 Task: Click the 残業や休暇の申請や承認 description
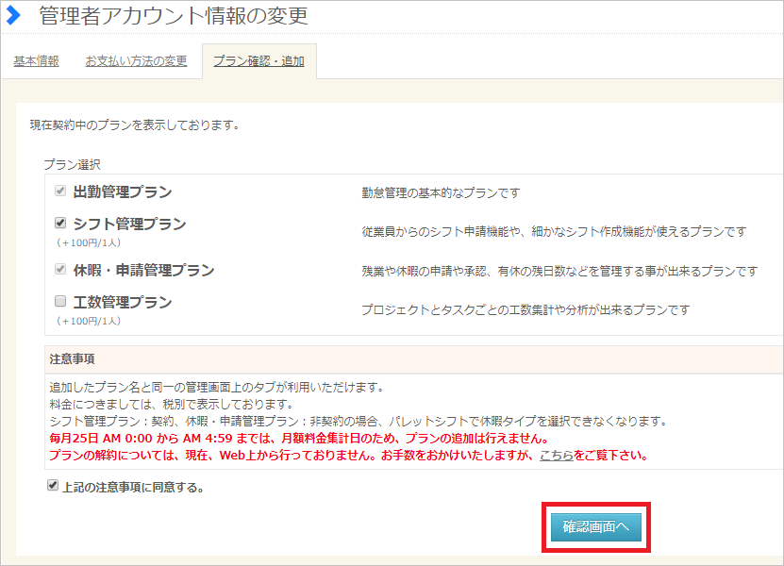(x=560, y=271)
